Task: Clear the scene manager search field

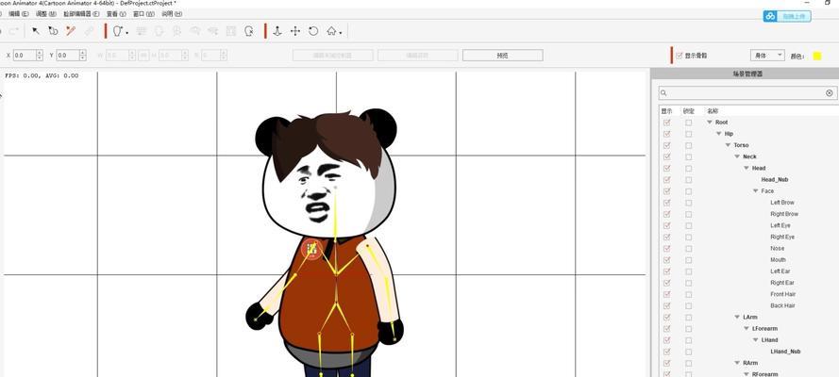Action: 830,93
